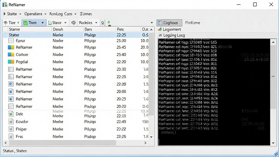Click the 9 icon in the toolbar
The image size is (279, 157).
click(x=102, y=23)
